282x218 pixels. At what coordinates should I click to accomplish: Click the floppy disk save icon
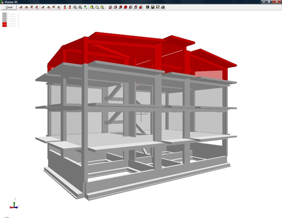153,7
